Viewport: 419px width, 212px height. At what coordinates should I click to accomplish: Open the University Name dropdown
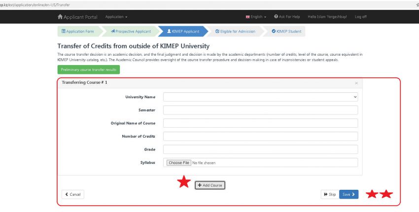click(261, 97)
